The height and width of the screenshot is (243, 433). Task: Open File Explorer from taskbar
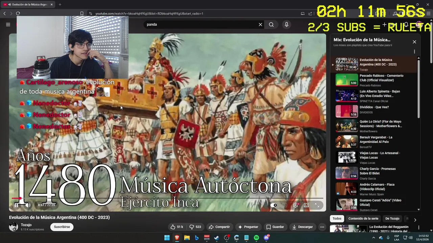click(187, 238)
